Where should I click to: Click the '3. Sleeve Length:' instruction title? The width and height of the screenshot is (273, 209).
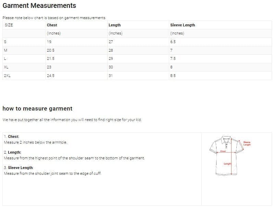click(x=19, y=168)
